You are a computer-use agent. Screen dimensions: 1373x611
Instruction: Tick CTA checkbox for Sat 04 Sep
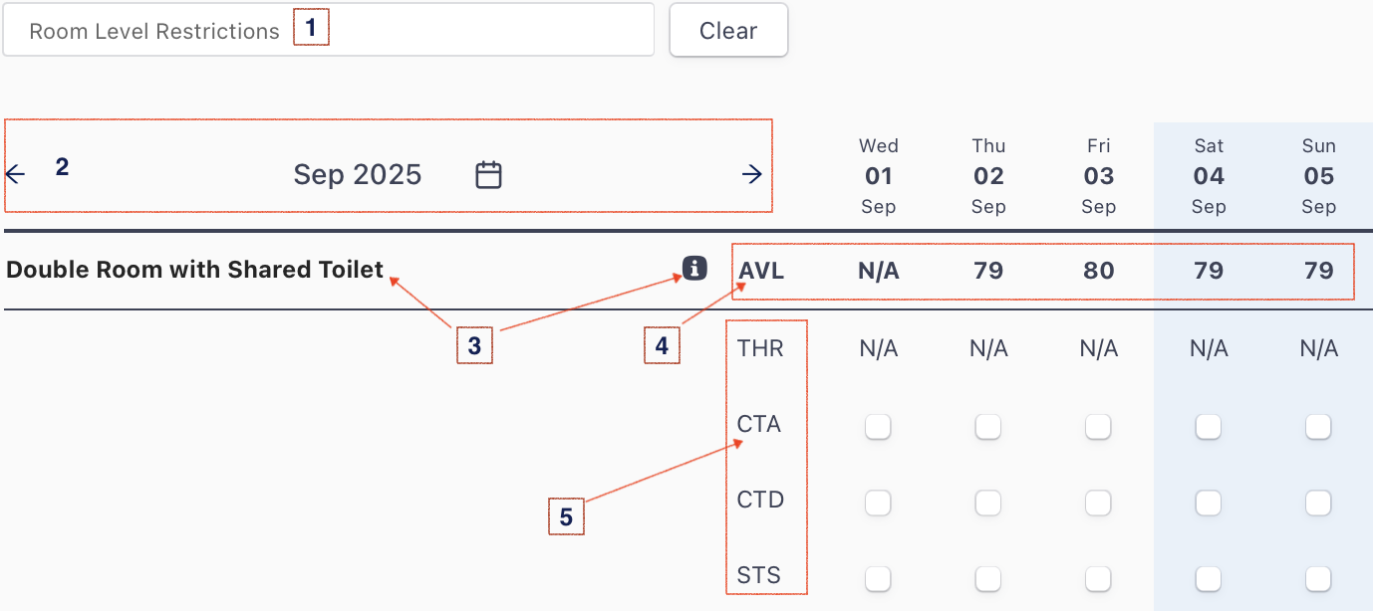coord(1208,427)
